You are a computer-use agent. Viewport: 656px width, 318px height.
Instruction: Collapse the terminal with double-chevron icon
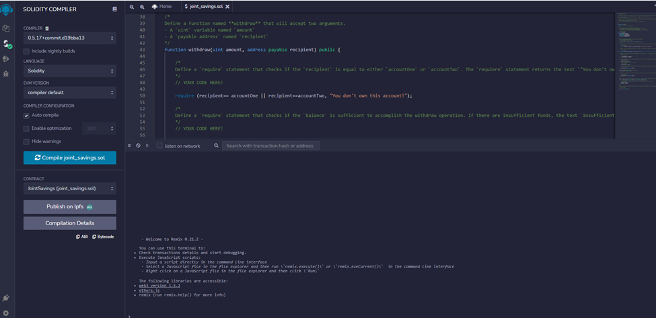coord(129,146)
